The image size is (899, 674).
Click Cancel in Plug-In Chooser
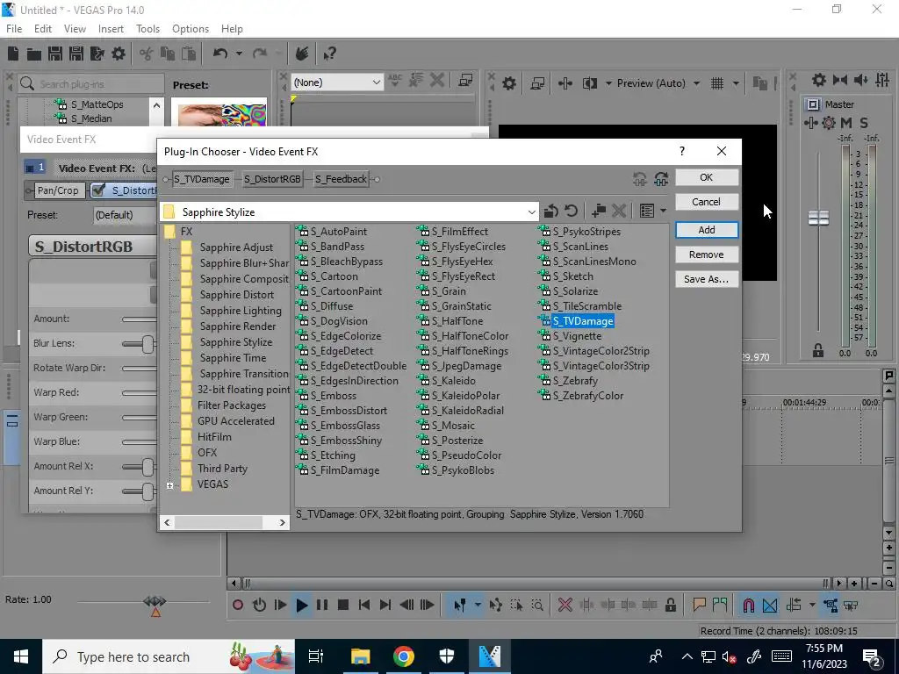[x=707, y=202]
